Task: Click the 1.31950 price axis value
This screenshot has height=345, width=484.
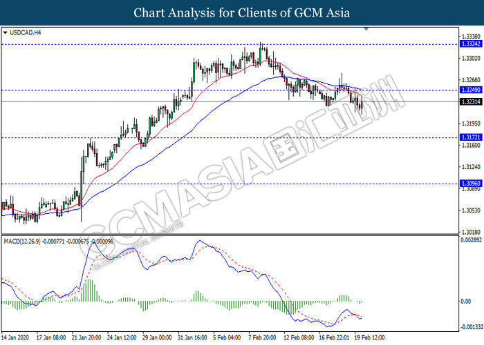Action: [x=471, y=124]
